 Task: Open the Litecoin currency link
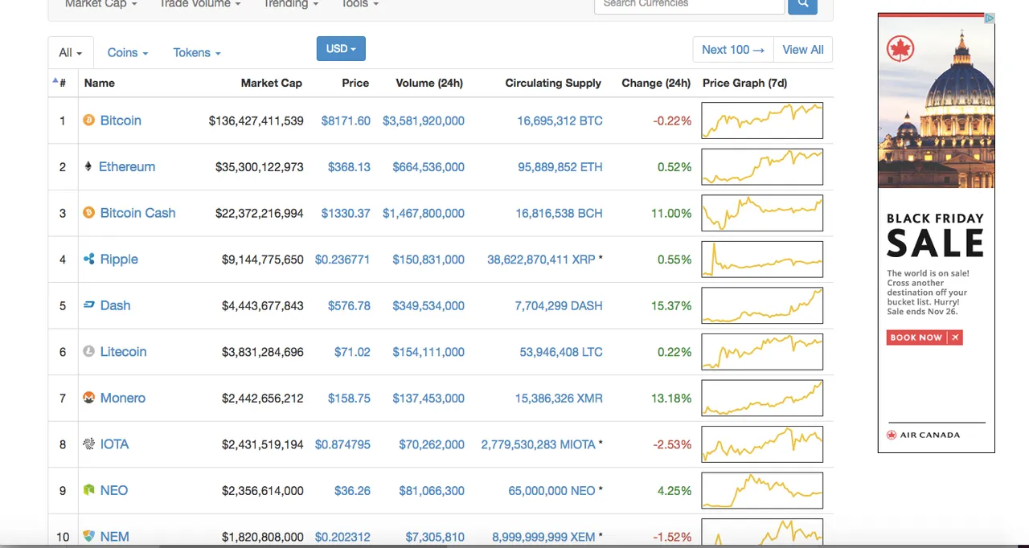pos(123,352)
